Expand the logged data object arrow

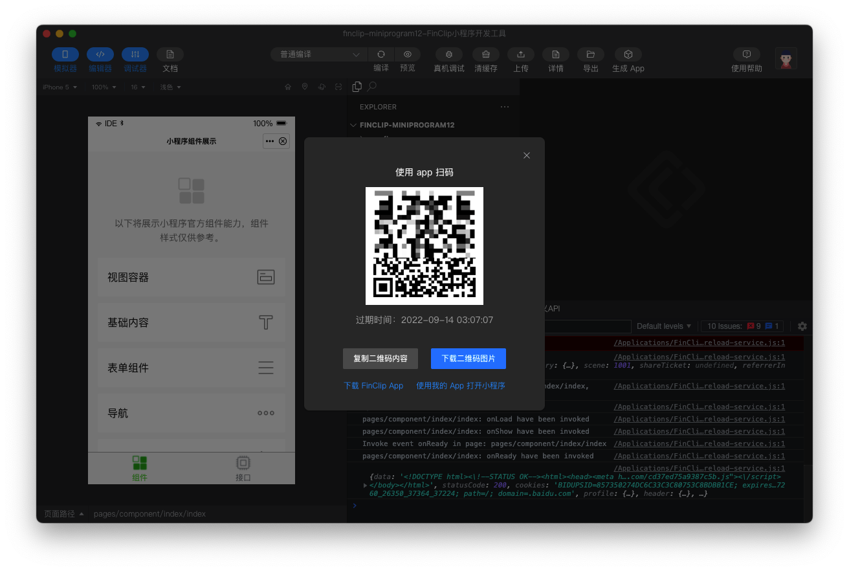coord(366,485)
